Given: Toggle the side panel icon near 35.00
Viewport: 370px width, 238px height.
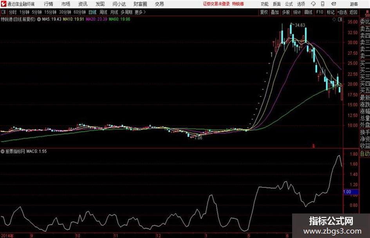Looking at the screenshot, I should [340, 20].
